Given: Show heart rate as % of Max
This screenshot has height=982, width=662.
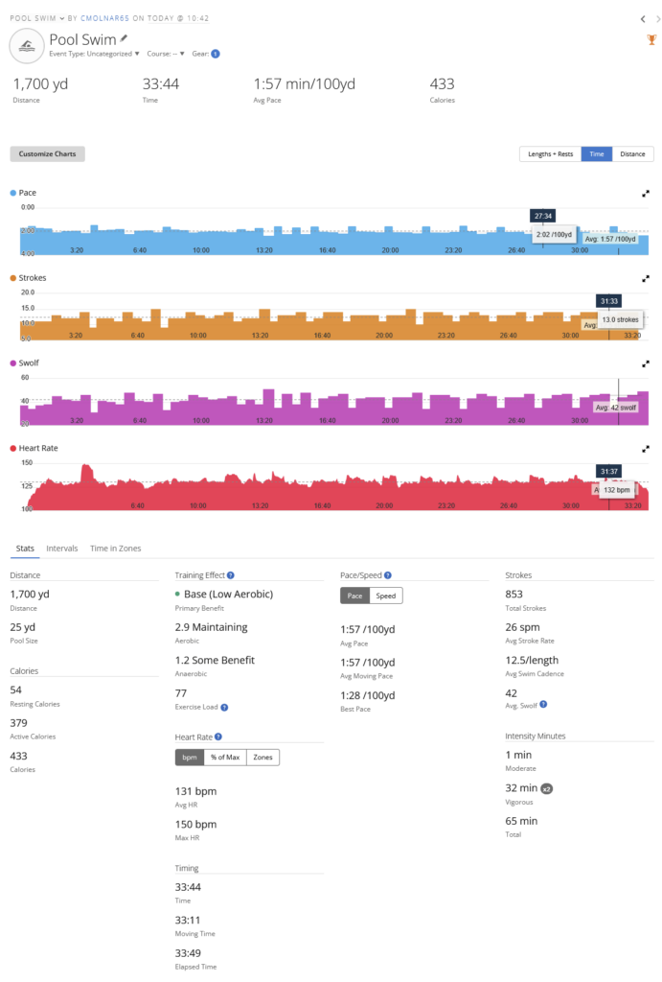Looking at the screenshot, I should [x=225, y=758].
